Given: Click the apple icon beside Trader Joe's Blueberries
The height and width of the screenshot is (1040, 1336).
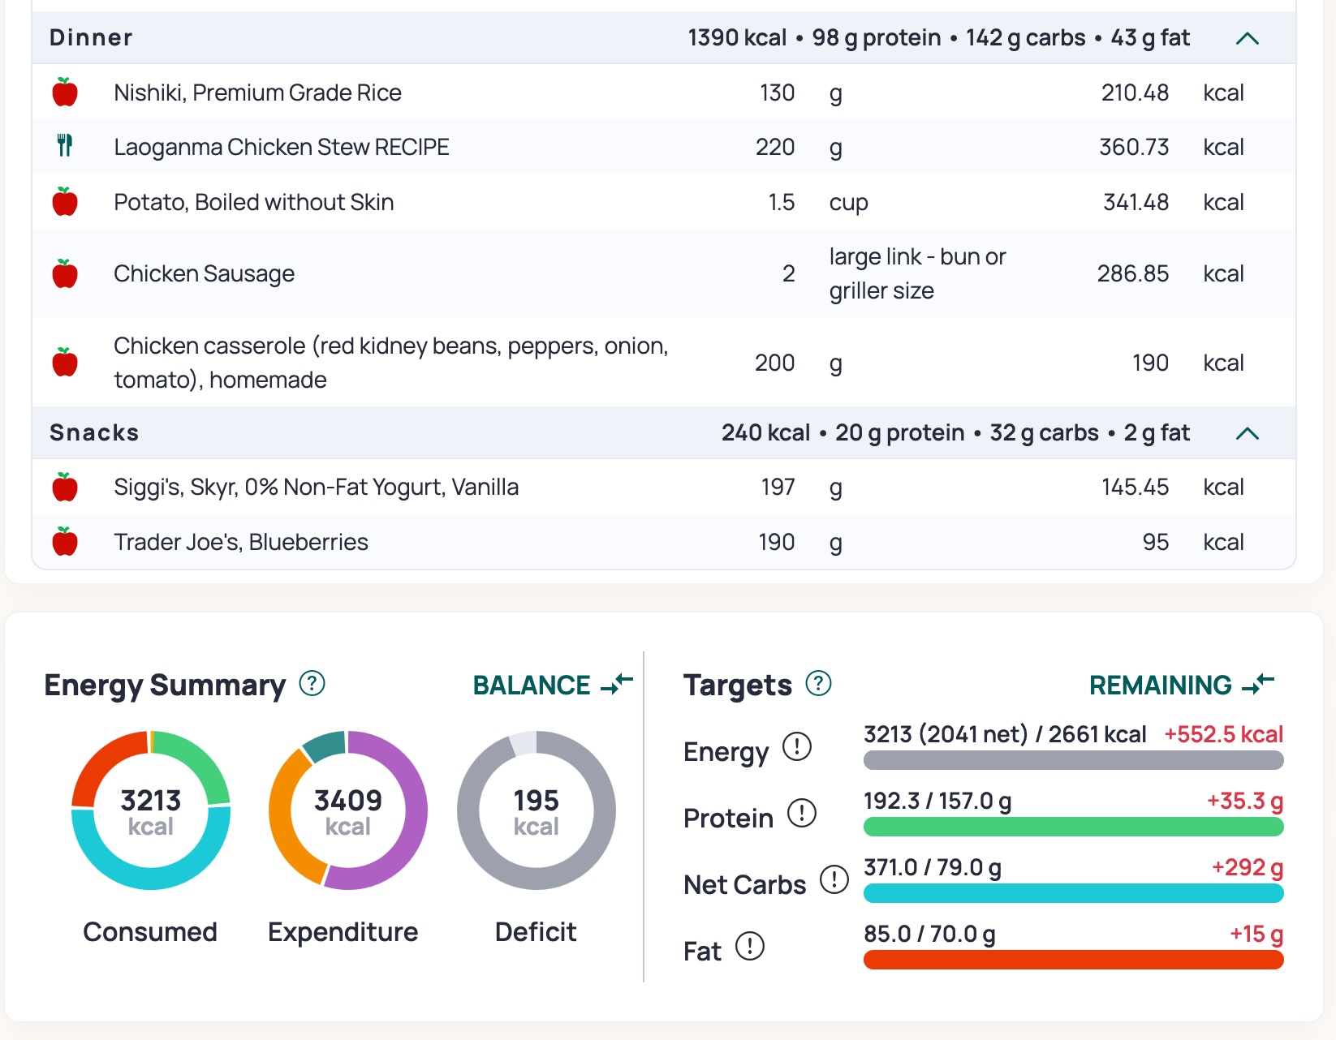Looking at the screenshot, I should coord(65,541).
